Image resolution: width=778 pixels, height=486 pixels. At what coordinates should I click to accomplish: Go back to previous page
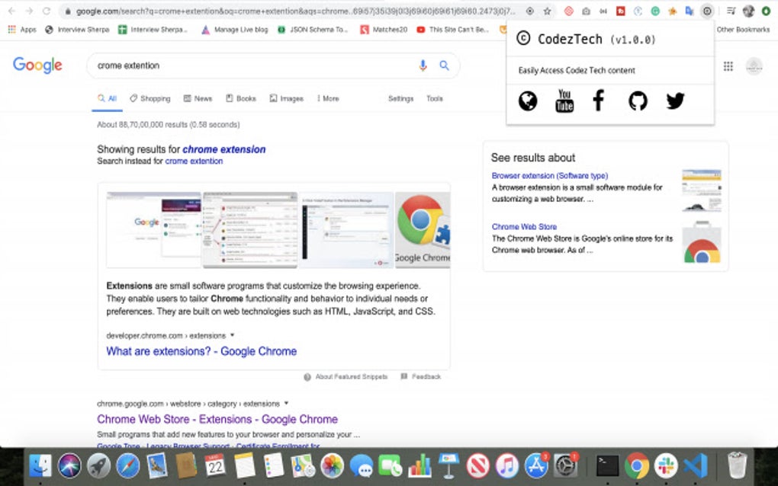click(x=12, y=11)
